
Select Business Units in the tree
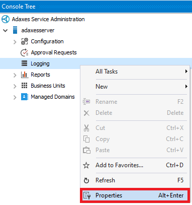(x=48, y=86)
